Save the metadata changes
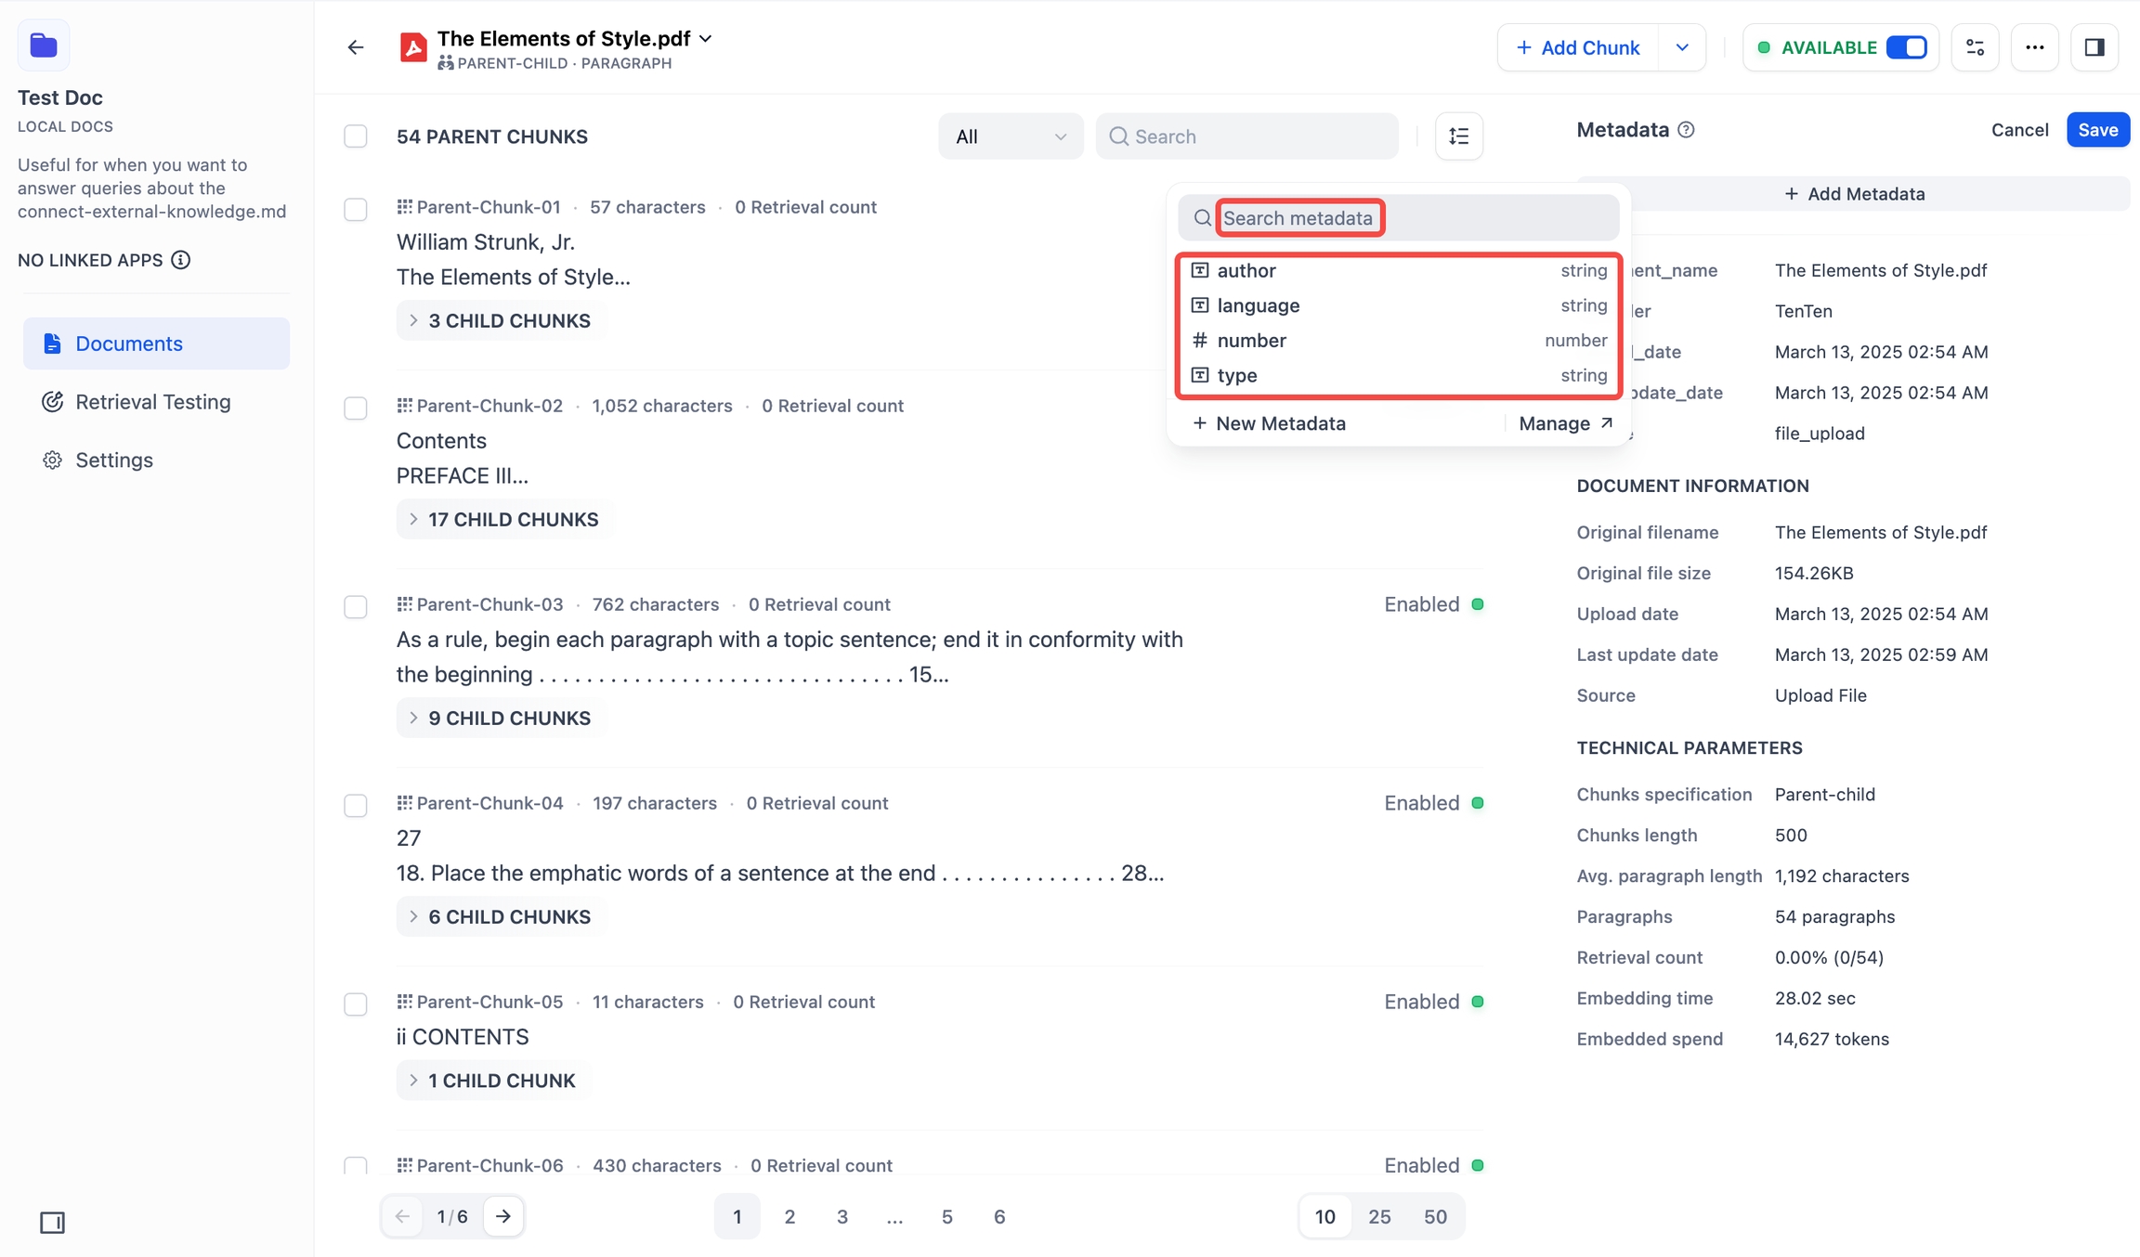The width and height of the screenshot is (2140, 1257). click(2097, 130)
